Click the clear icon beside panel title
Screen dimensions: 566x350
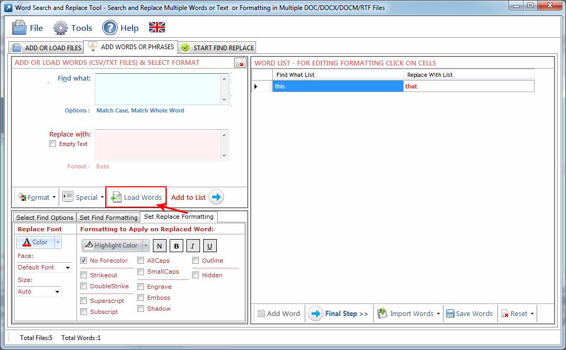240,63
